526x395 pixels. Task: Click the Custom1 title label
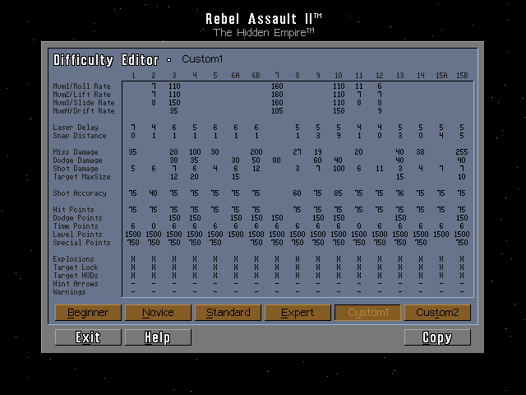[202, 59]
